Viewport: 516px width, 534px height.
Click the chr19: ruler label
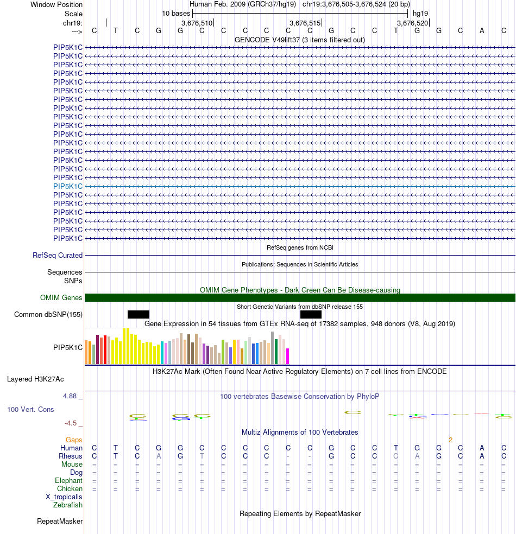(x=73, y=23)
